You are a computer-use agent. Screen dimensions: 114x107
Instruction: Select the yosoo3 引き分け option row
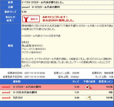(x=57, y=98)
